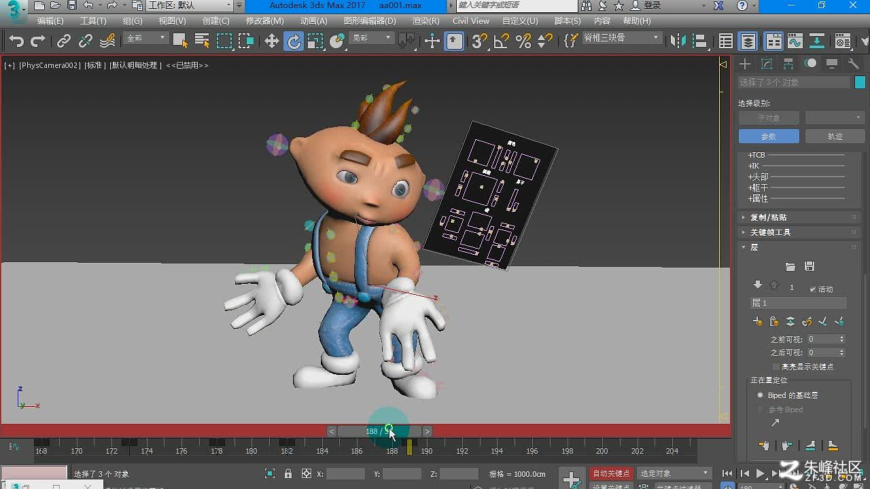Click 层 1 name field

click(x=798, y=303)
